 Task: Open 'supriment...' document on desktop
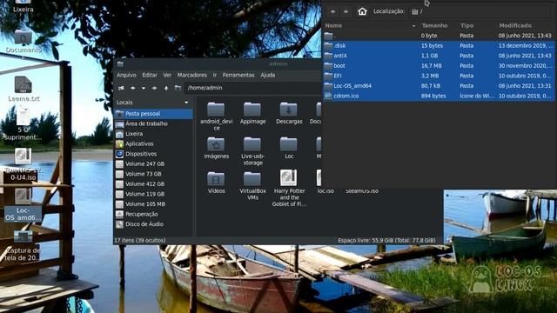click(x=23, y=124)
